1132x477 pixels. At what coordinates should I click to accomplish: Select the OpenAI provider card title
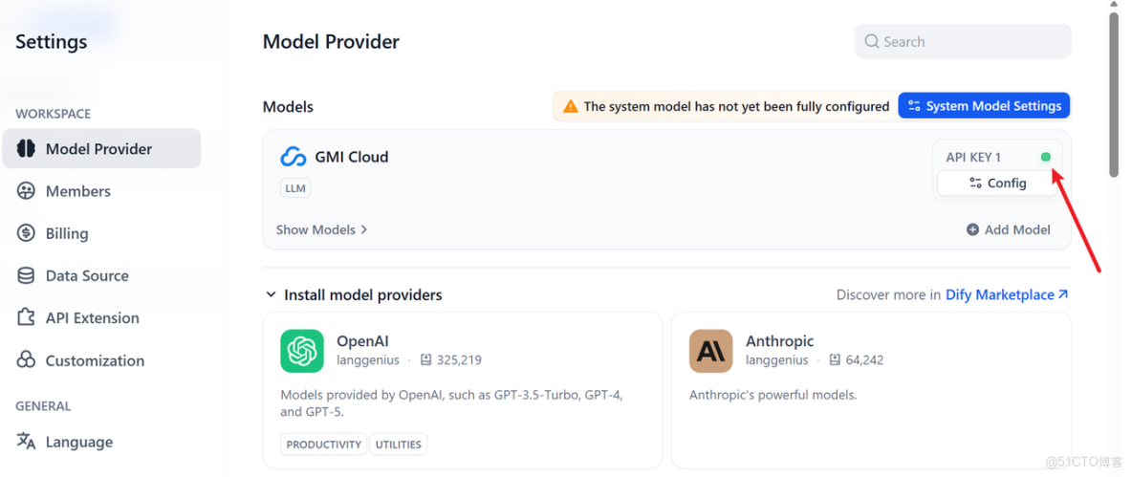(363, 340)
